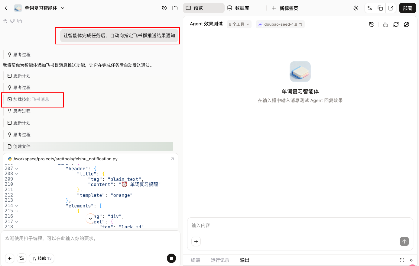Viewport: 419px width, 266px height.
Task: Click the broom clear-chat icon
Action: click(385, 24)
